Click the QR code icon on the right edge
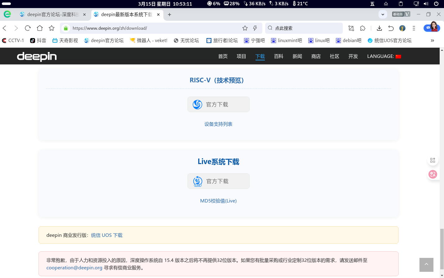 coord(433,160)
